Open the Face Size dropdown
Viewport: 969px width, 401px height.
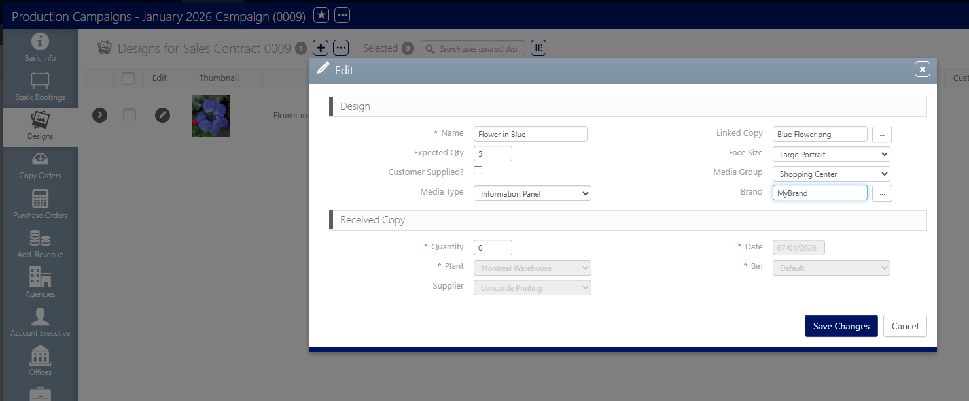pyautogui.click(x=831, y=155)
